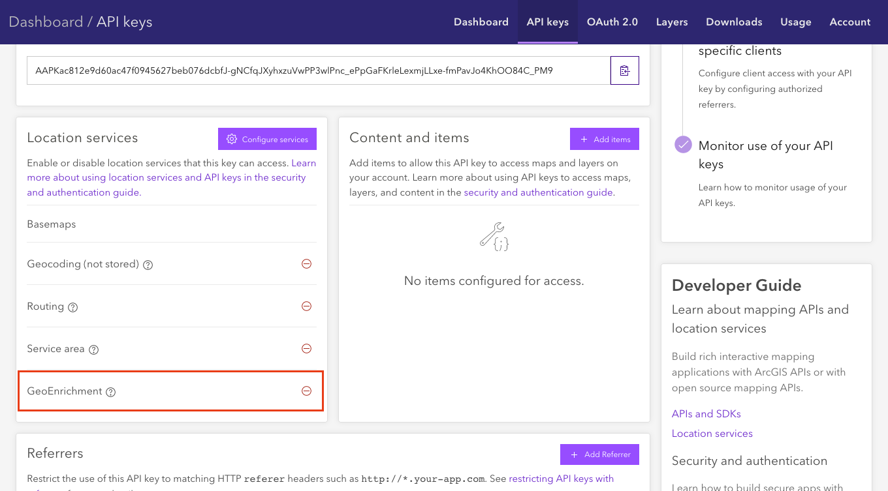Click the Service area label
Image resolution: width=888 pixels, height=491 pixels.
[56, 349]
